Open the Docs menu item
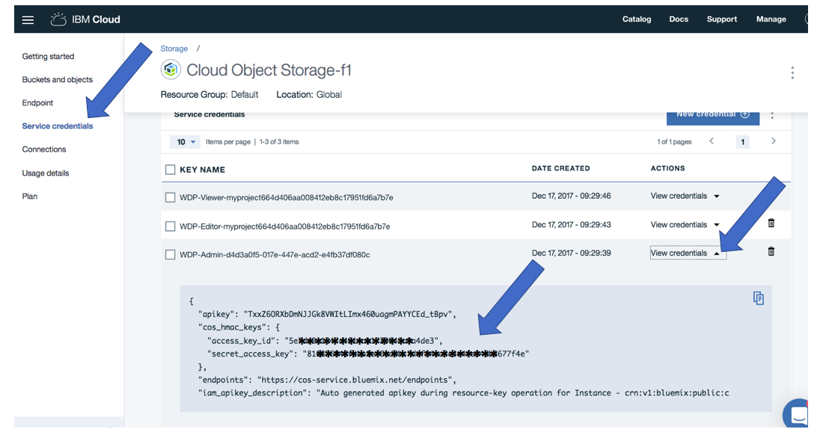This screenshot has width=826, height=438. [x=679, y=19]
